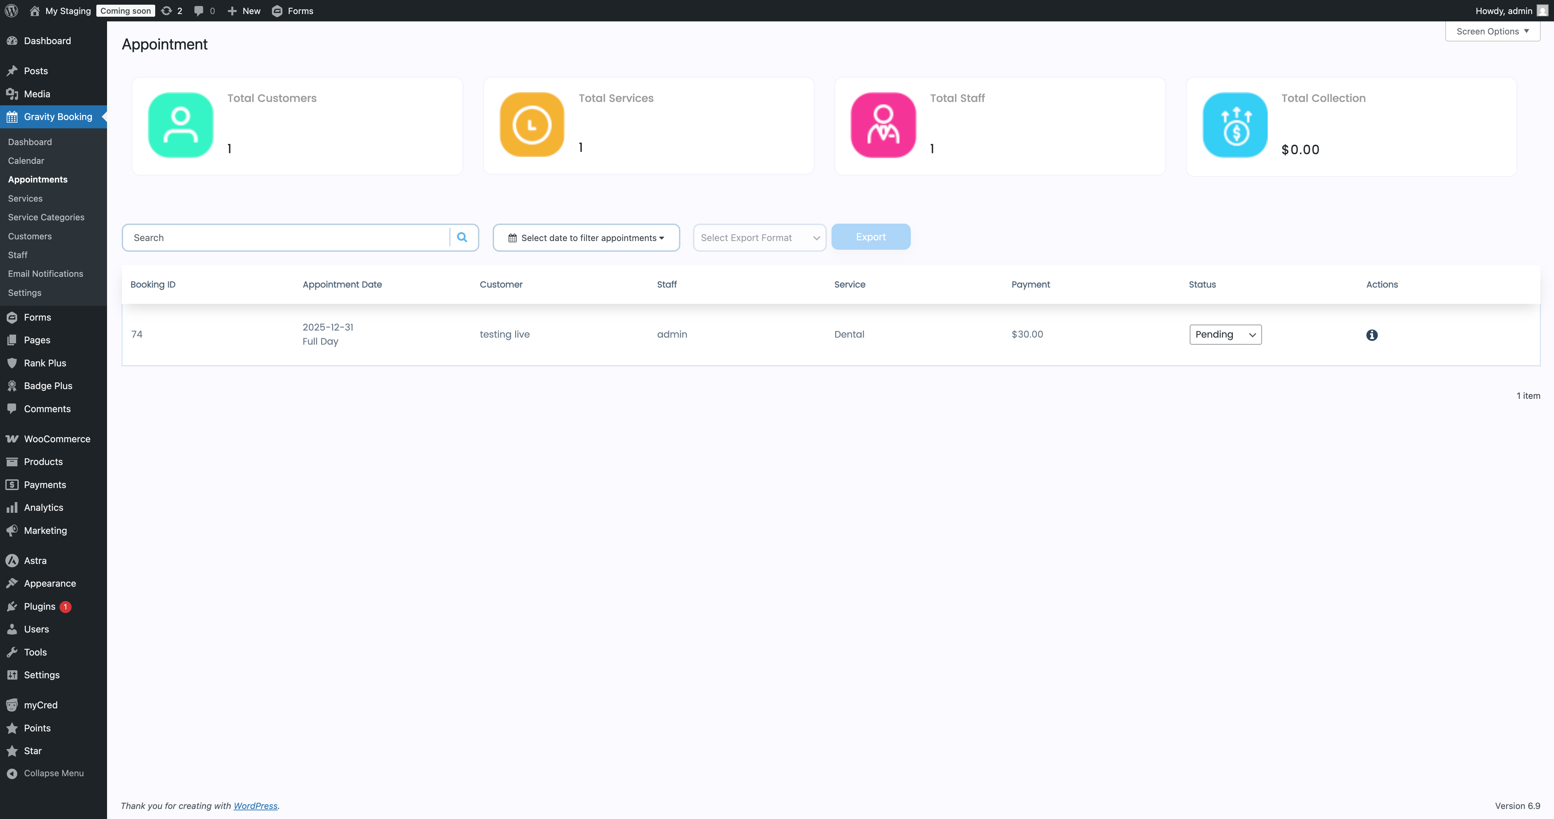The width and height of the screenshot is (1554, 819).
Task: Open Email Notifications submenu item
Action: point(45,274)
